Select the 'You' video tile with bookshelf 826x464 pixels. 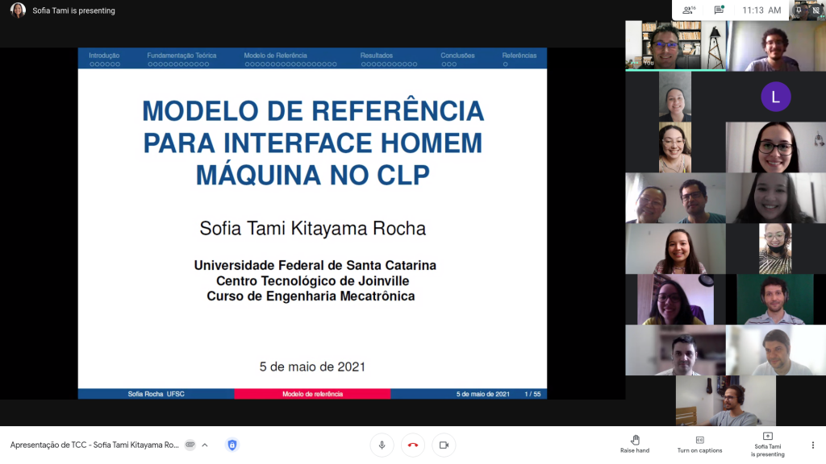coord(675,46)
